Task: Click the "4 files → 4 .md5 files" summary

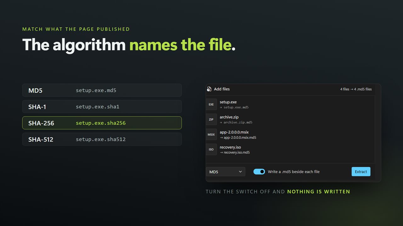Action: [x=356, y=89]
